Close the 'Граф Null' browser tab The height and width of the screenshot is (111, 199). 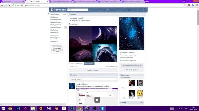47,2
